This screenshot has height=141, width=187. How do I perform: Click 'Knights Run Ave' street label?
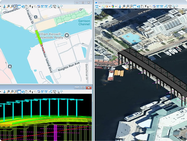point(69,67)
